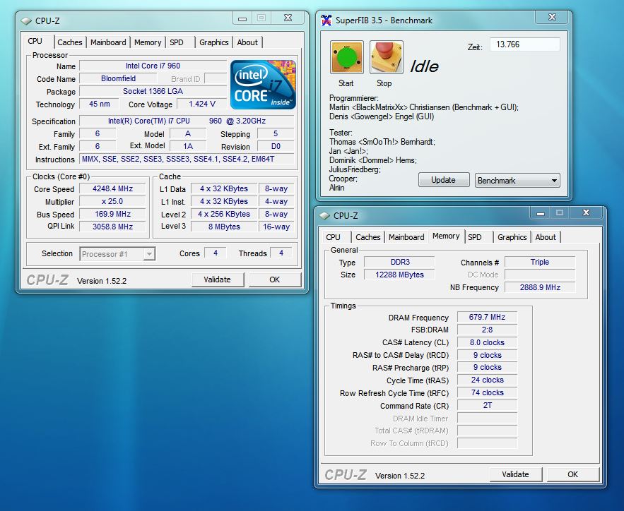
Task: Click the Channels value Triple
Action: click(540, 262)
